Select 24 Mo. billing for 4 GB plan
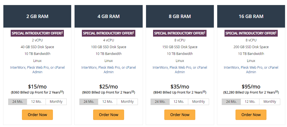The image size is (287, 127). [x=89, y=102]
